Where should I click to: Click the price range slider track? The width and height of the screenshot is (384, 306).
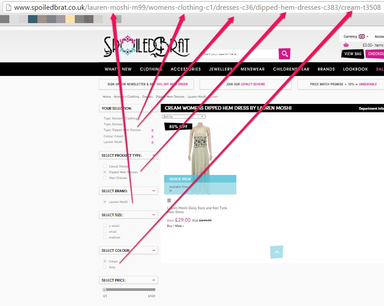[x=130, y=290]
